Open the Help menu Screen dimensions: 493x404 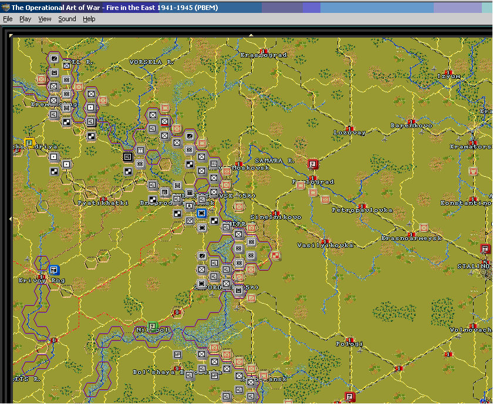[89, 19]
